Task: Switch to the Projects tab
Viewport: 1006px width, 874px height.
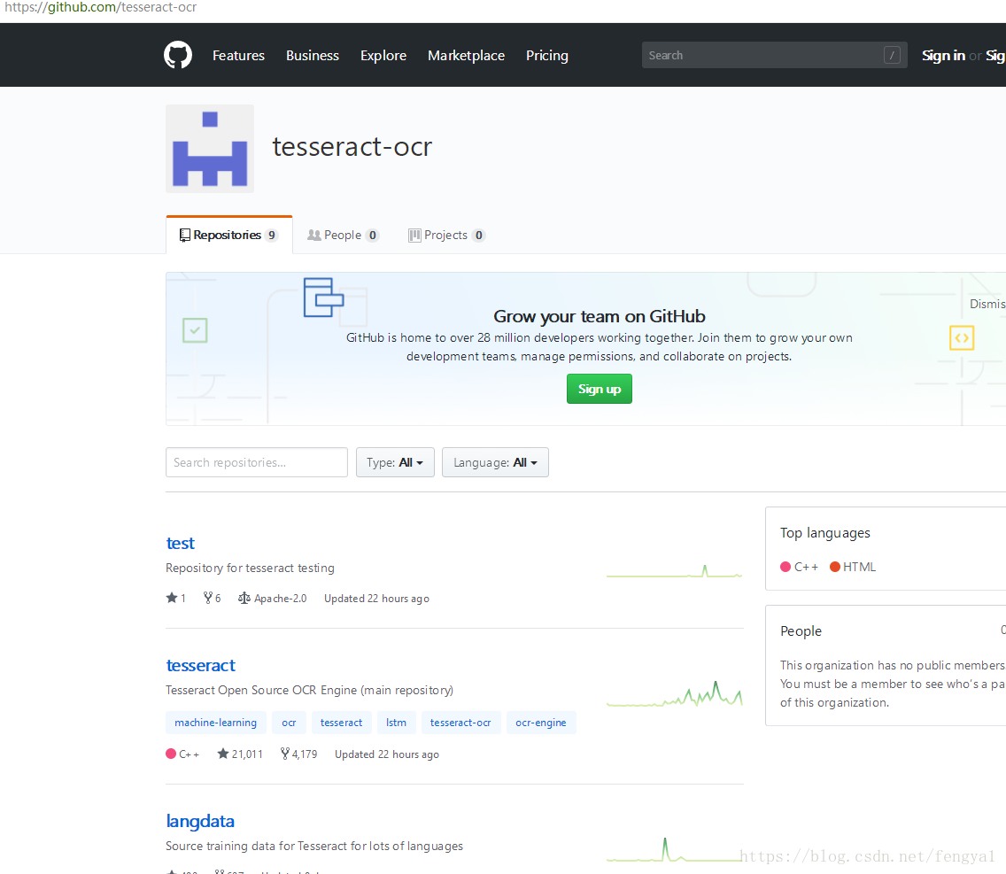Action: point(446,235)
